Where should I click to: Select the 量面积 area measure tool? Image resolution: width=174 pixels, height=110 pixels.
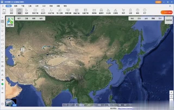coord(101,11)
